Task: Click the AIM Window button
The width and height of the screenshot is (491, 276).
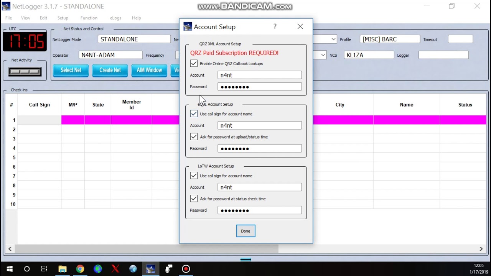Action: click(149, 70)
